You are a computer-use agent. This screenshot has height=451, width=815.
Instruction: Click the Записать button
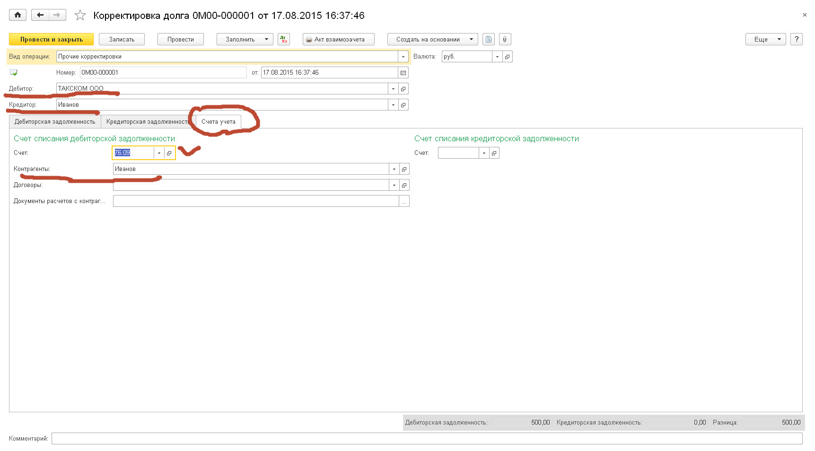coord(122,39)
